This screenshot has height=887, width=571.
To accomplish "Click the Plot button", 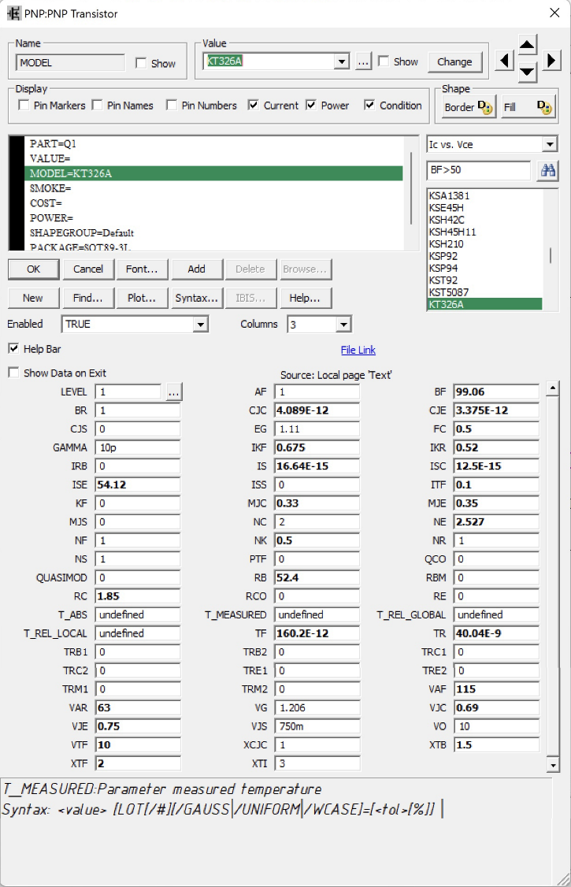I will click(x=142, y=298).
